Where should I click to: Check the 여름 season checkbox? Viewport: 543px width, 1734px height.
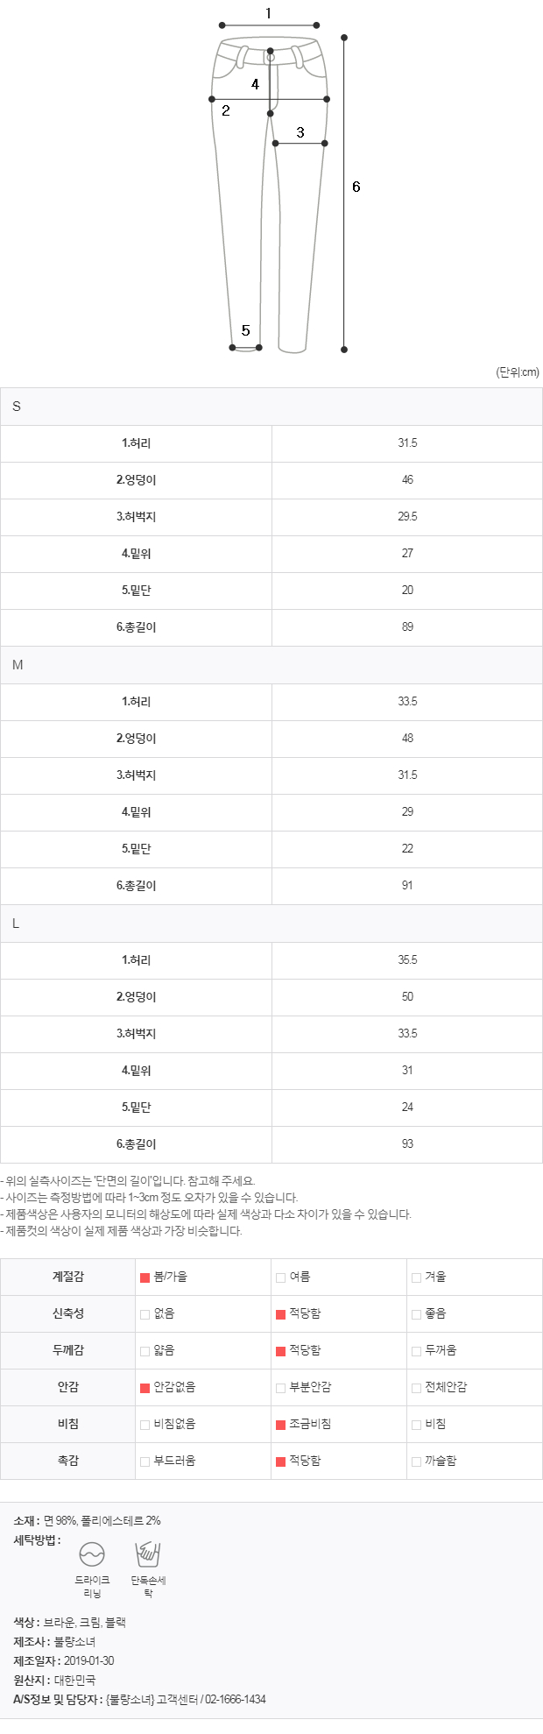pyautogui.click(x=281, y=1277)
